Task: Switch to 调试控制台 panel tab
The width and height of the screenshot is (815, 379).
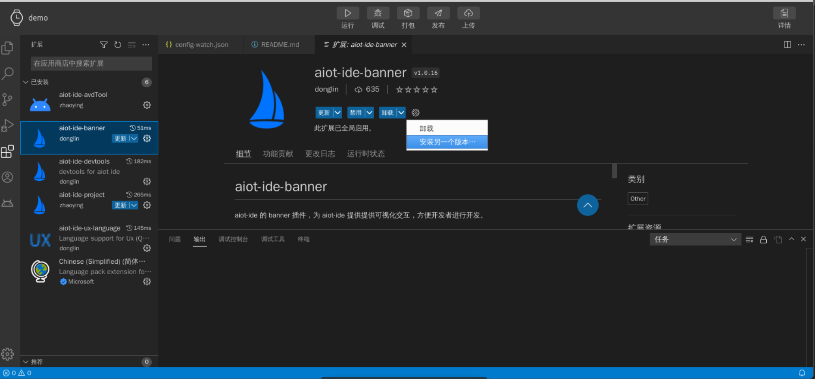Action: [x=233, y=239]
